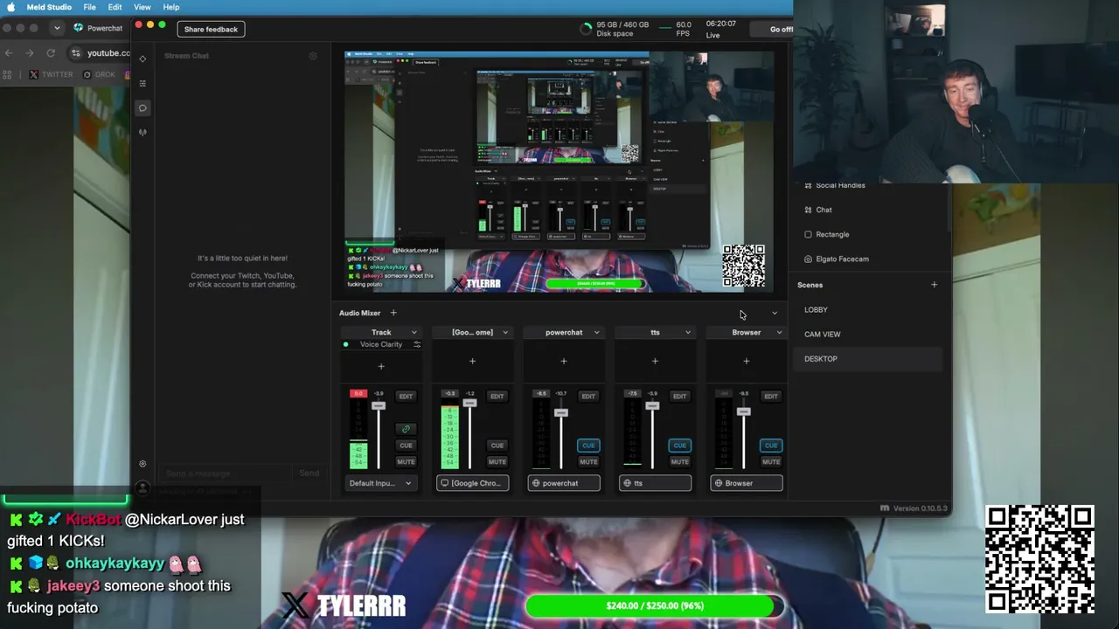
Task: Open the File menu
Action: point(90,7)
